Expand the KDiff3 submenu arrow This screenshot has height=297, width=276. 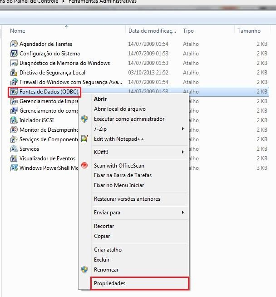[182, 152]
